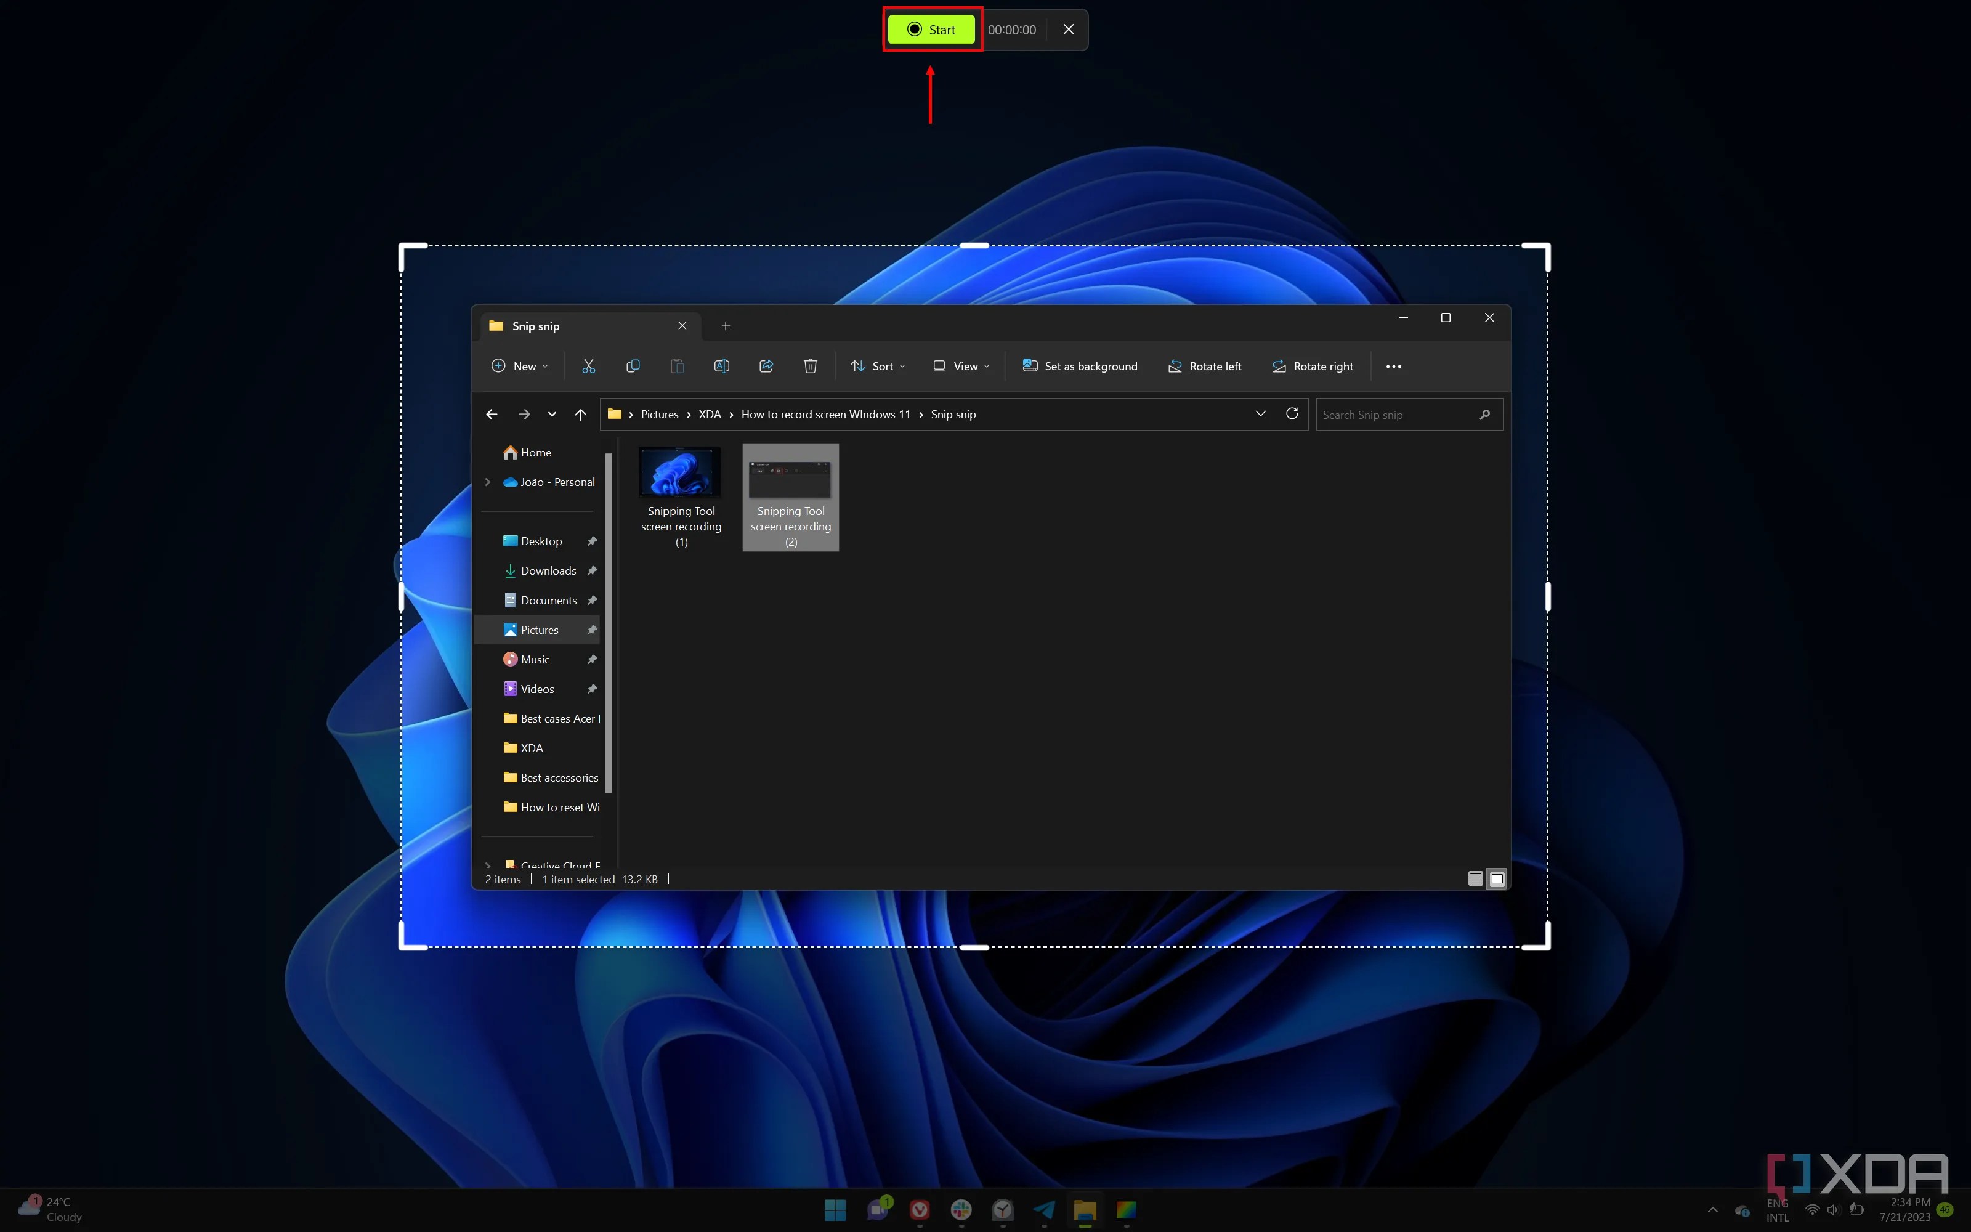
Task: Open Snipping Tool screen recording (1) thumbnail
Action: pos(680,471)
